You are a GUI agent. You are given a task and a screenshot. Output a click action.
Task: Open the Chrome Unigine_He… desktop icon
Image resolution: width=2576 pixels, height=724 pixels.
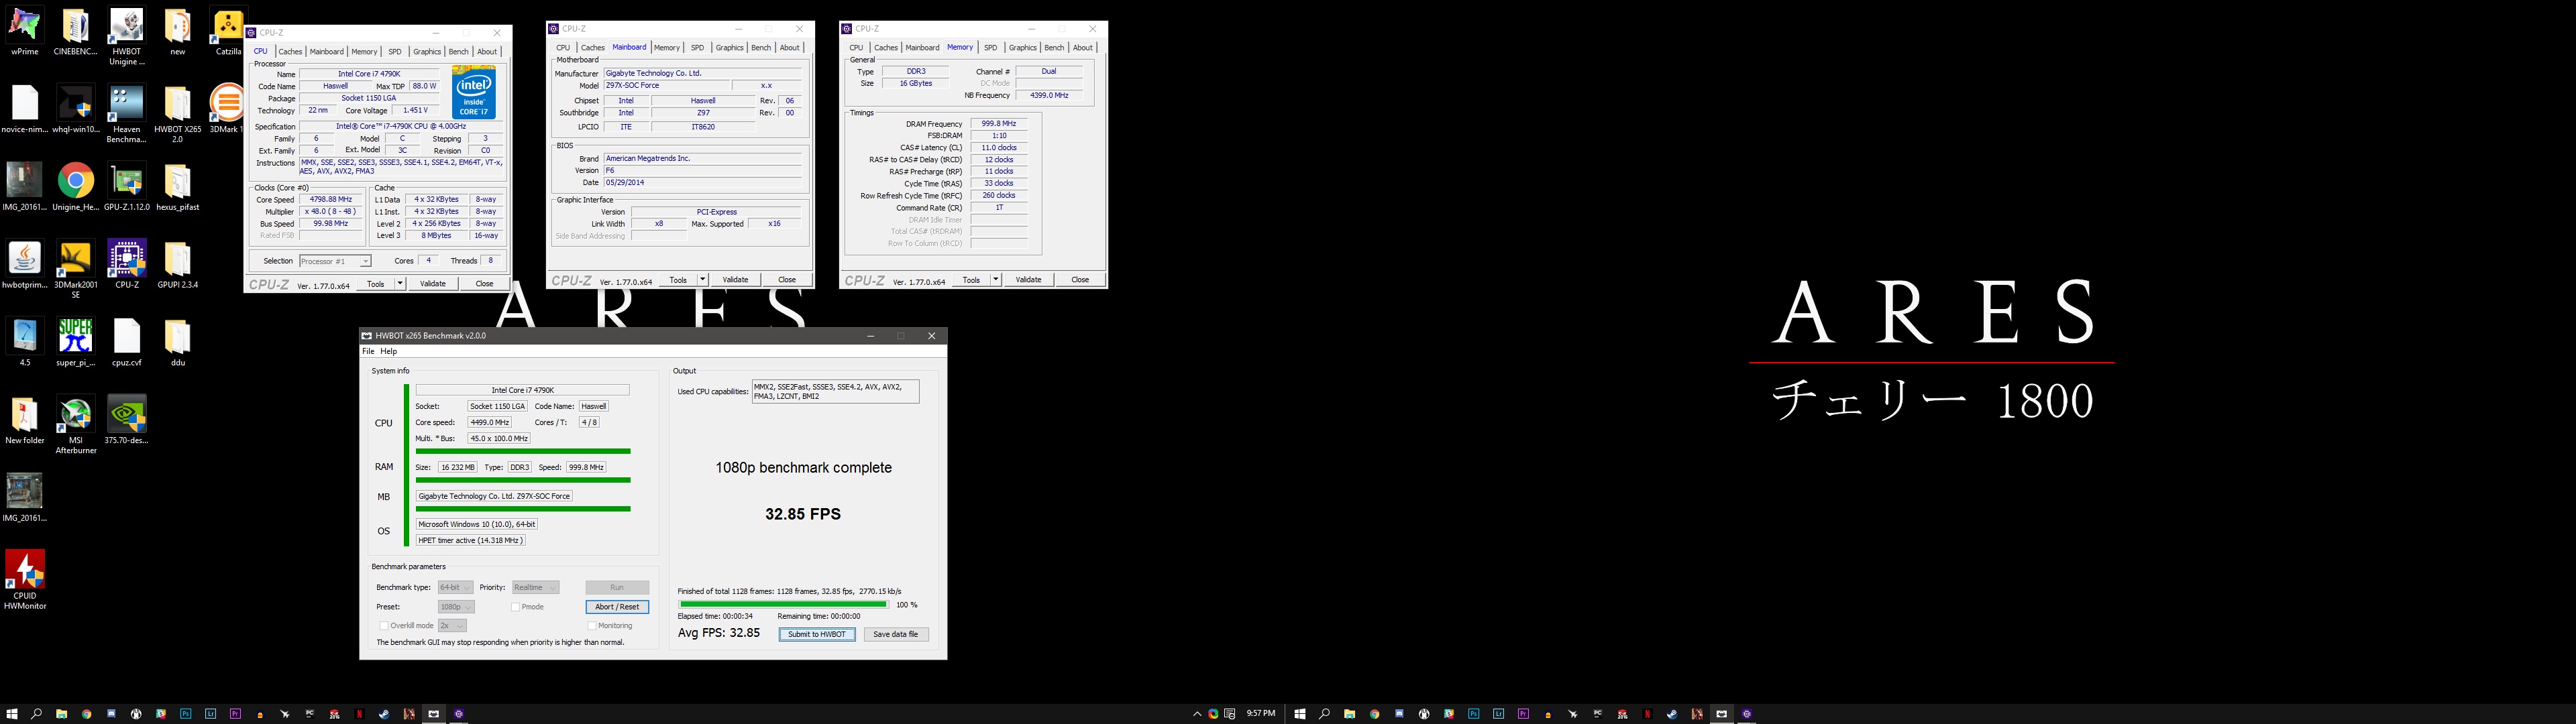pos(76,187)
